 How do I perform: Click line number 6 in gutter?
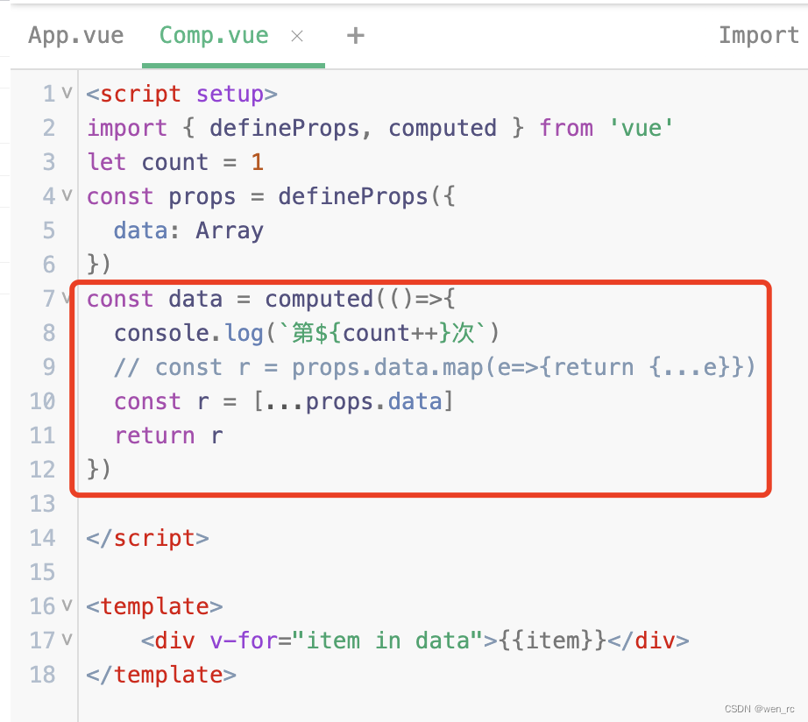(x=49, y=265)
